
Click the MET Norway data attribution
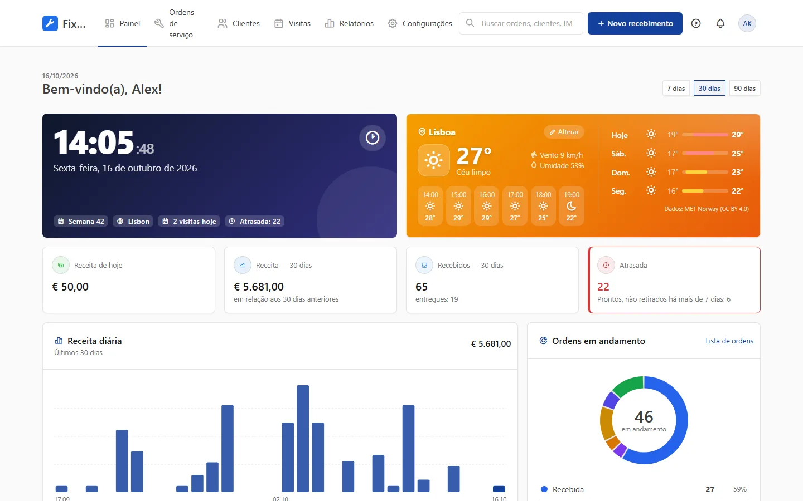(x=707, y=209)
